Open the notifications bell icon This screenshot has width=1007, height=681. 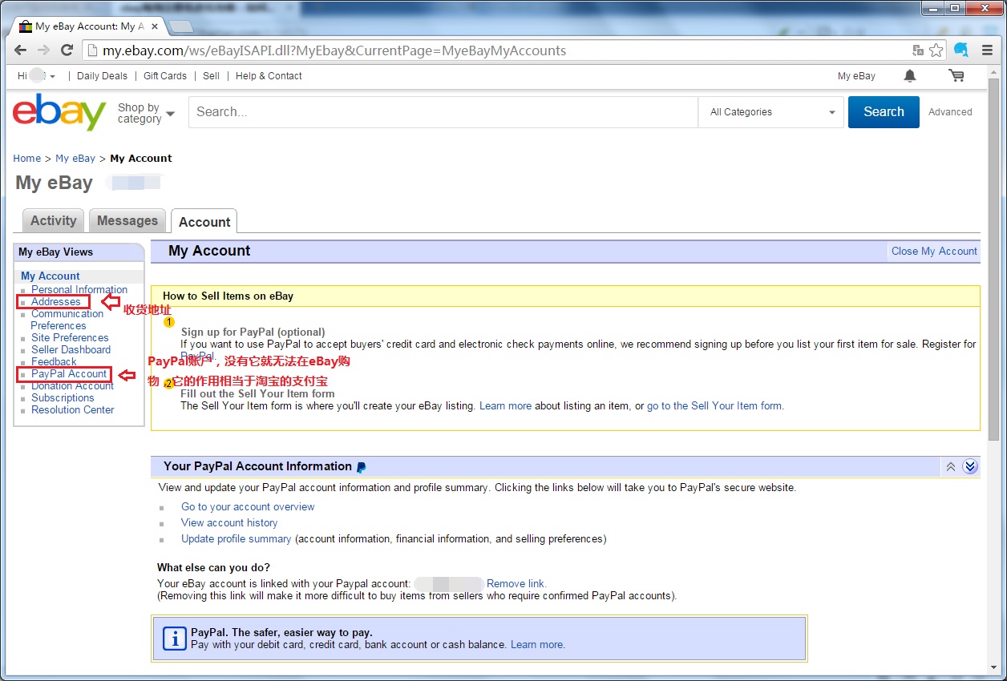click(909, 76)
